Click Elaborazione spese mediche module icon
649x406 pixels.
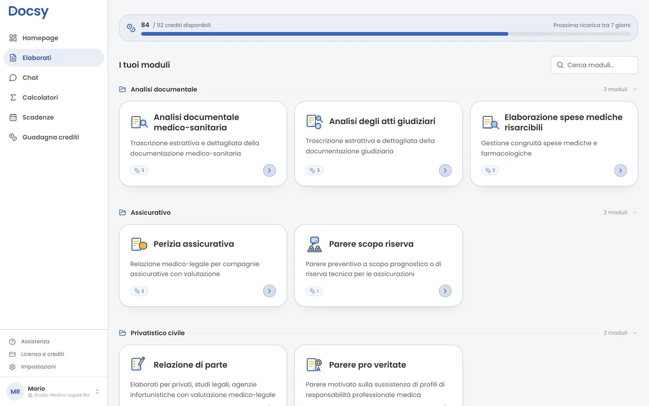tap(490, 122)
